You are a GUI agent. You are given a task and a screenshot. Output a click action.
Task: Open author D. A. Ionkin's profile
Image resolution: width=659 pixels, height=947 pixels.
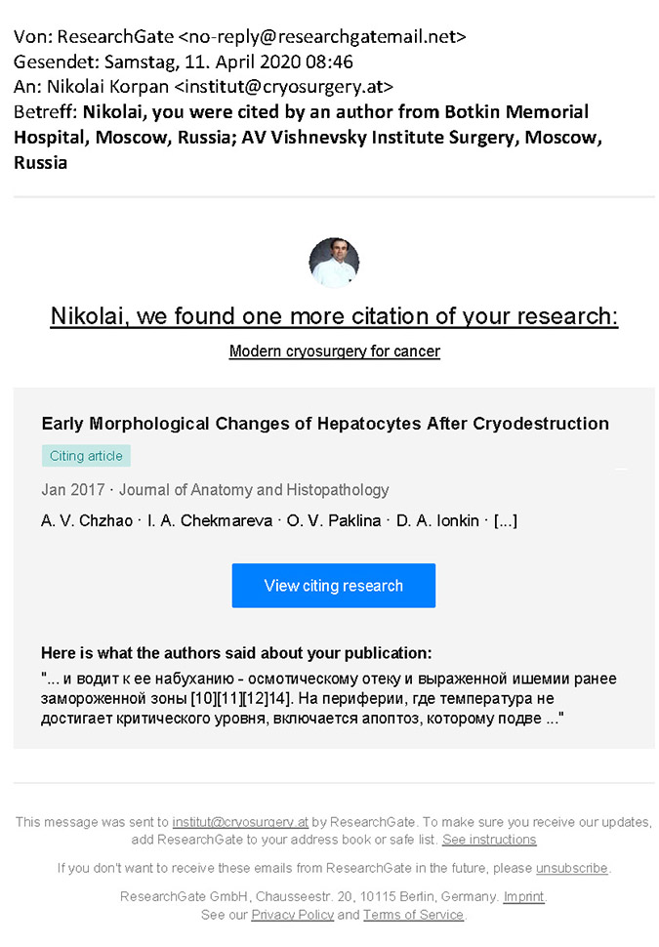(x=438, y=520)
